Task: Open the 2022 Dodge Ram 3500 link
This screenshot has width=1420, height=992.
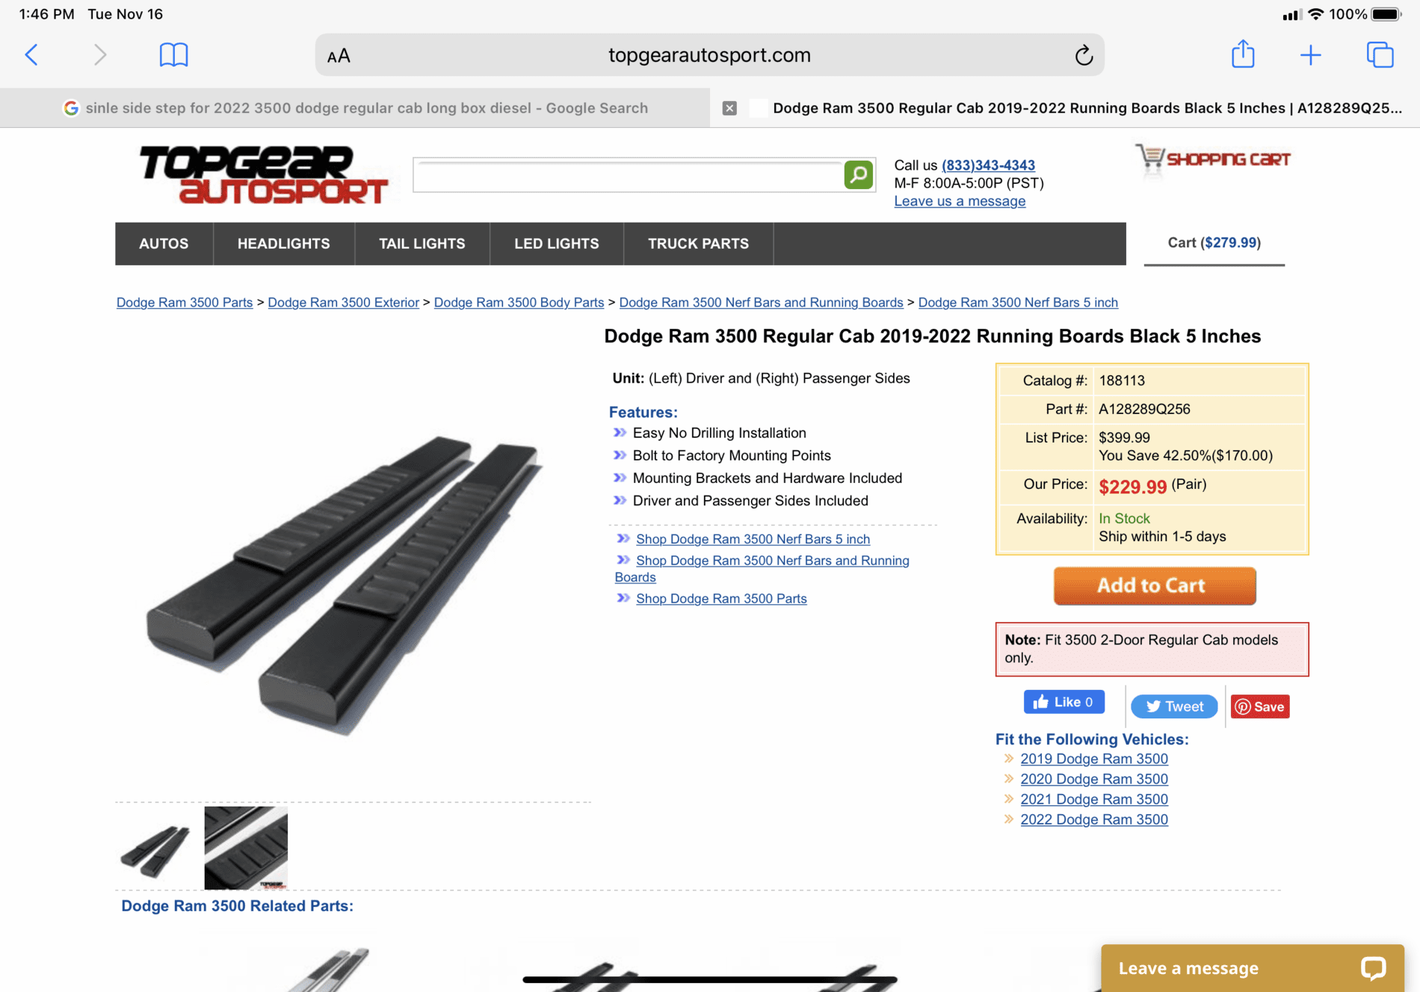Action: [x=1093, y=819]
